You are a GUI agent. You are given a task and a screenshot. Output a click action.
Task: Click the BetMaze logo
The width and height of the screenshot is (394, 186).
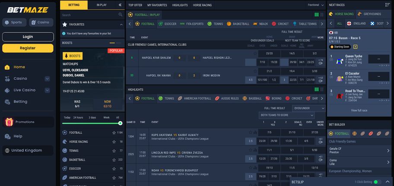pos(28,10)
